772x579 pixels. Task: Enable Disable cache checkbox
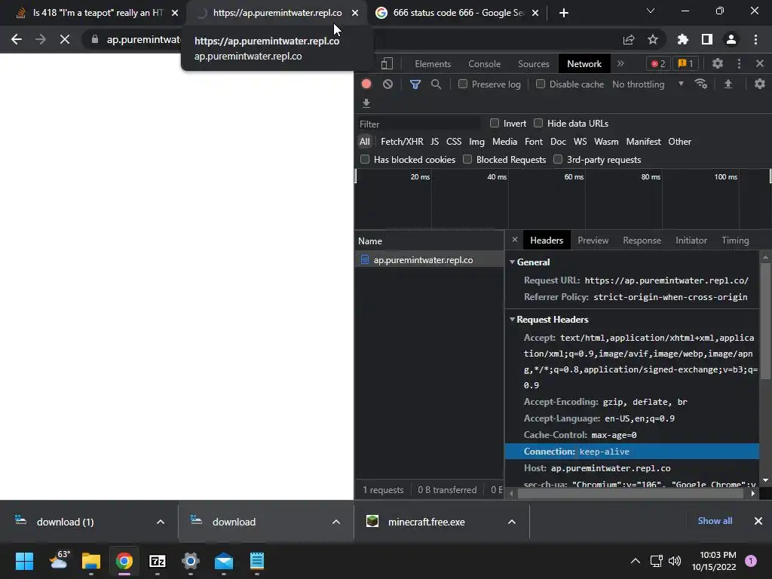click(x=540, y=84)
